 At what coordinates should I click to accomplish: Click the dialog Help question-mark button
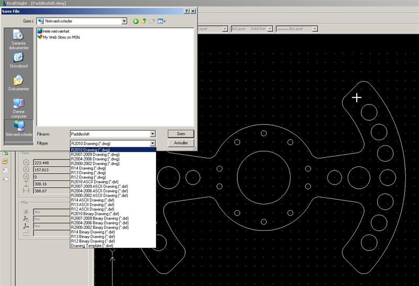186,11
